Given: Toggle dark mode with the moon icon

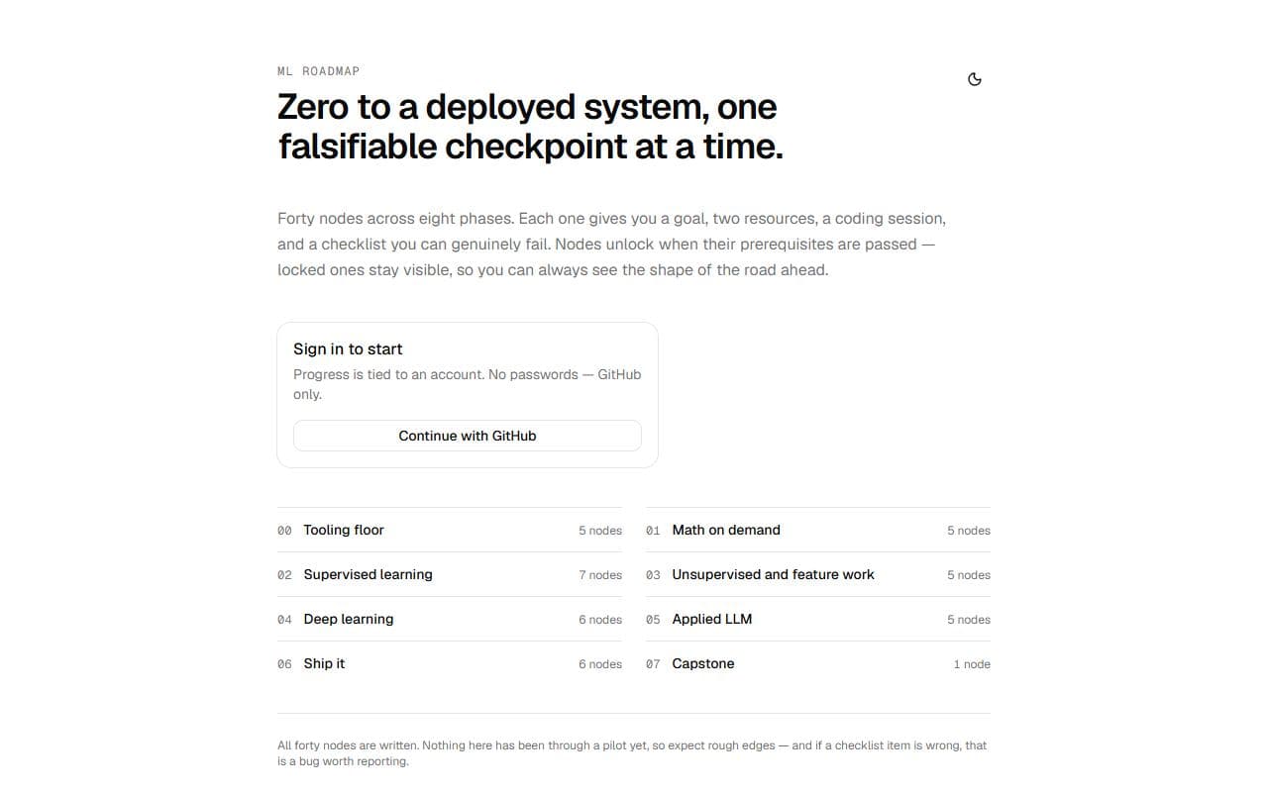Looking at the screenshot, I should pyautogui.click(x=974, y=79).
